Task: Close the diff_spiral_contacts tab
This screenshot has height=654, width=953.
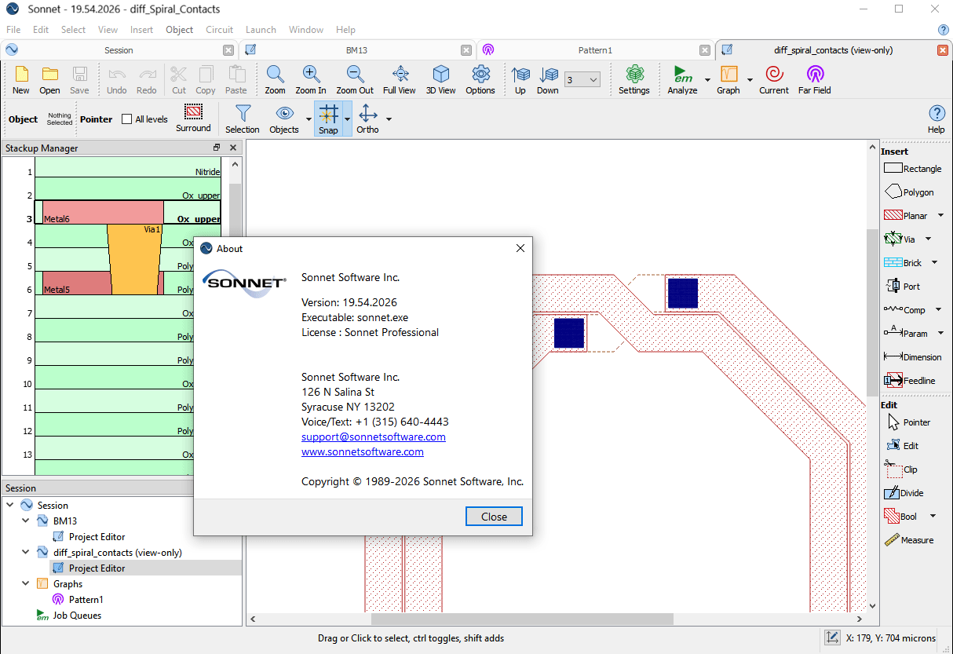Action: coord(943,50)
